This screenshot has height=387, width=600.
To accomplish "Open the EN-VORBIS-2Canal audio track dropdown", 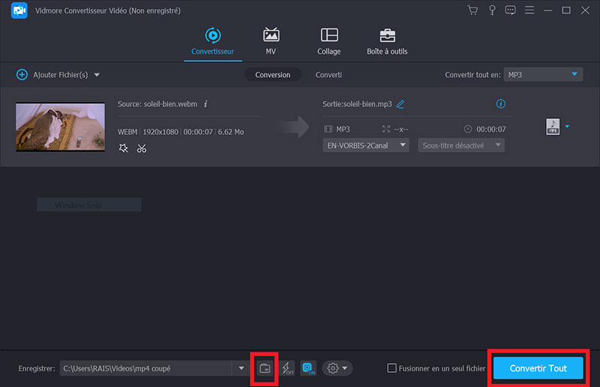I will click(x=366, y=145).
